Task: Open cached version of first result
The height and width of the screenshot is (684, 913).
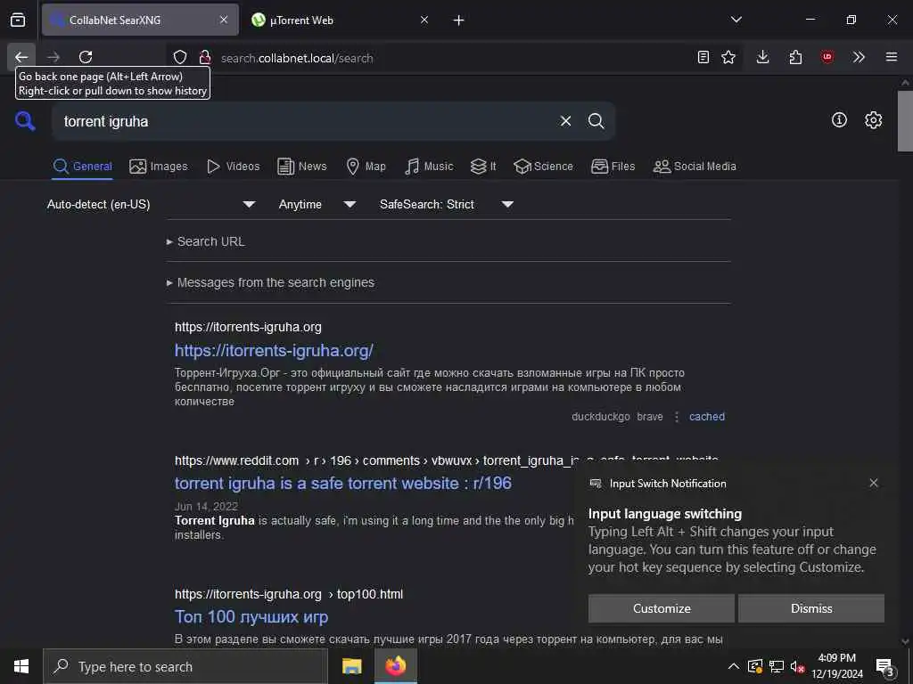Action: point(707,417)
